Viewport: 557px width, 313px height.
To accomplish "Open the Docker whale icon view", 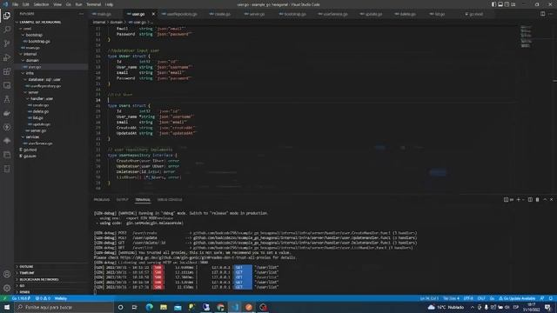I will (7, 113).
